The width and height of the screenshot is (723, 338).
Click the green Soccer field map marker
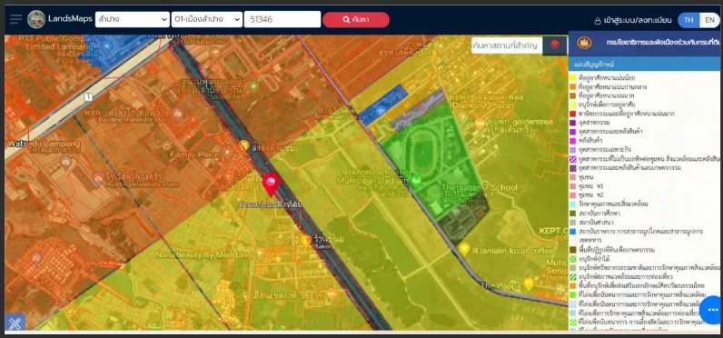point(253,86)
